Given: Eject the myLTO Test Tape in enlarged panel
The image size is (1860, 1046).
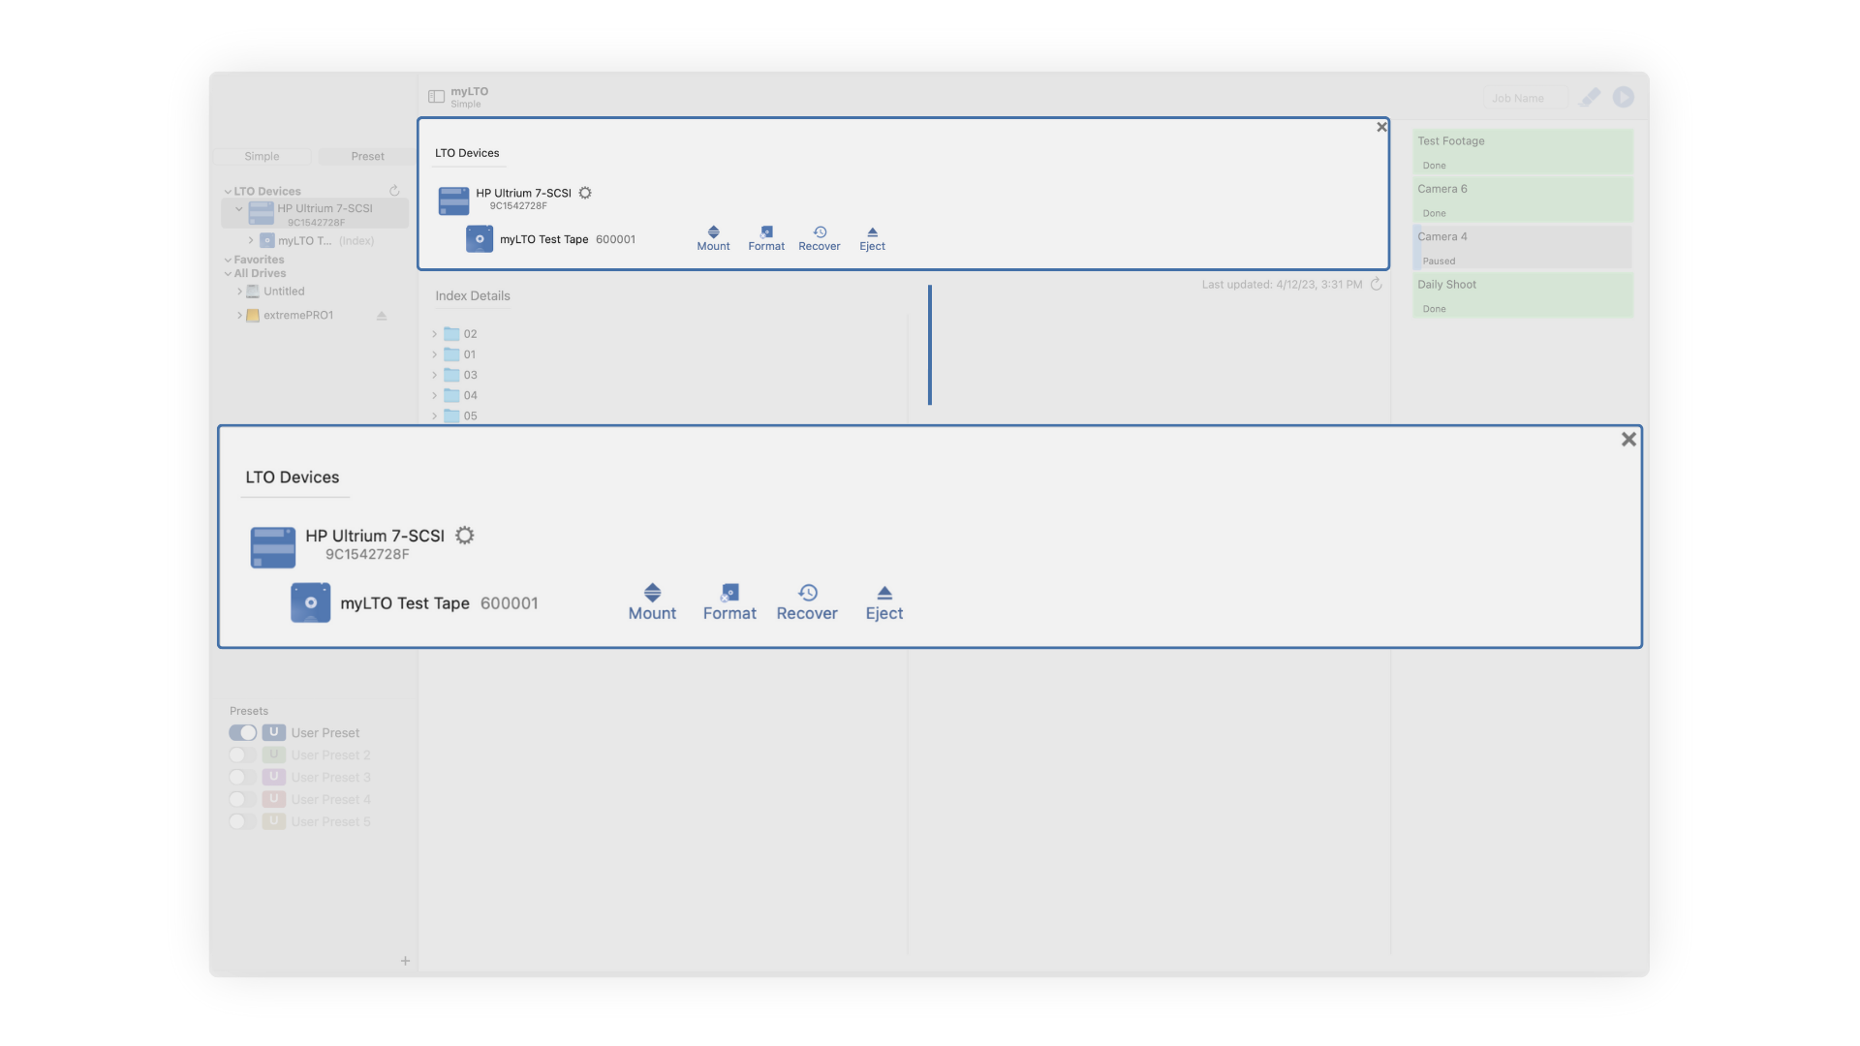Looking at the screenshot, I should click(x=883, y=593).
